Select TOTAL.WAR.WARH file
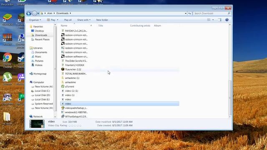The width and height of the screenshot is (267, 150). [x=76, y=74]
